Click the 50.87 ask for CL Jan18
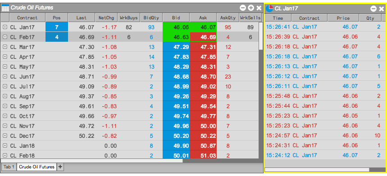387x176 pixels. (x=203, y=145)
